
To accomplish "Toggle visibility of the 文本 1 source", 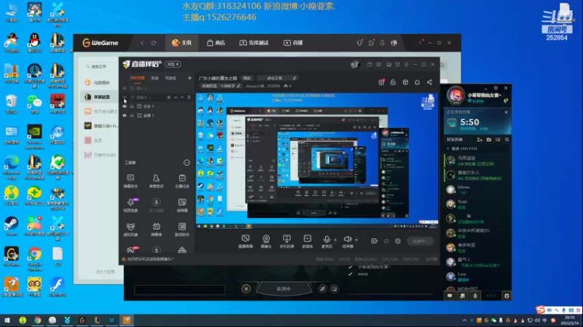I will pos(125,106).
